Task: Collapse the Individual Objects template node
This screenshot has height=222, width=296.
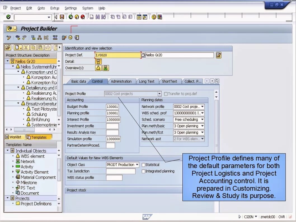Action: coord(8,150)
